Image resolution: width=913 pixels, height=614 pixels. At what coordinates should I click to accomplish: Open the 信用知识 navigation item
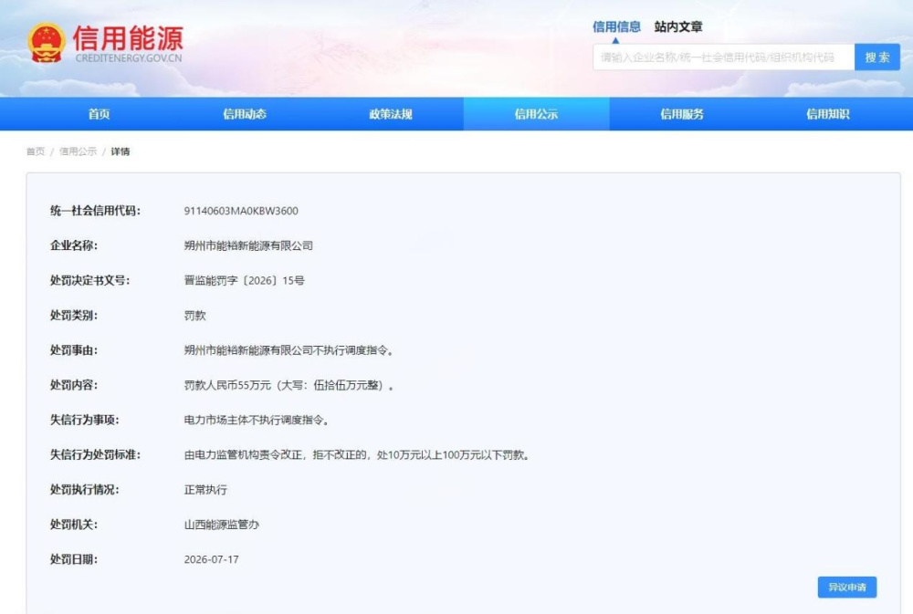827,114
